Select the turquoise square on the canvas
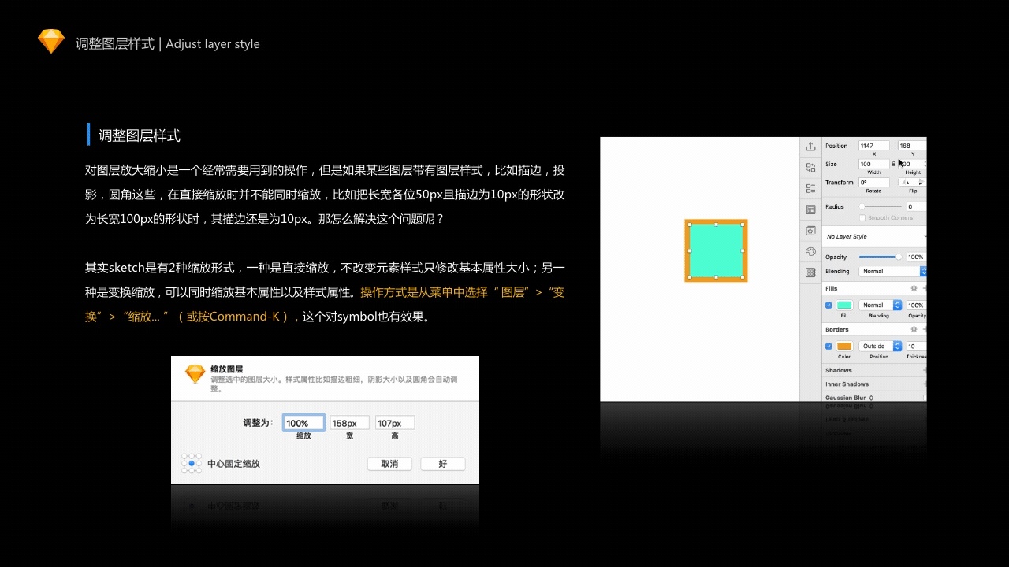The width and height of the screenshot is (1009, 567). (716, 250)
